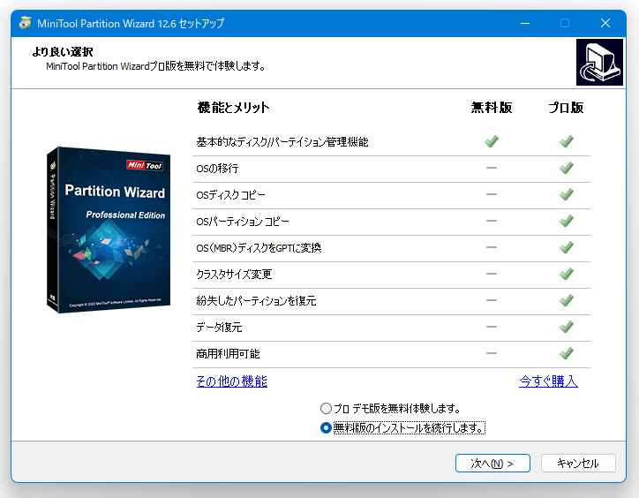Click the データ復元 row text
The image size is (639, 498).
[219, 327]
